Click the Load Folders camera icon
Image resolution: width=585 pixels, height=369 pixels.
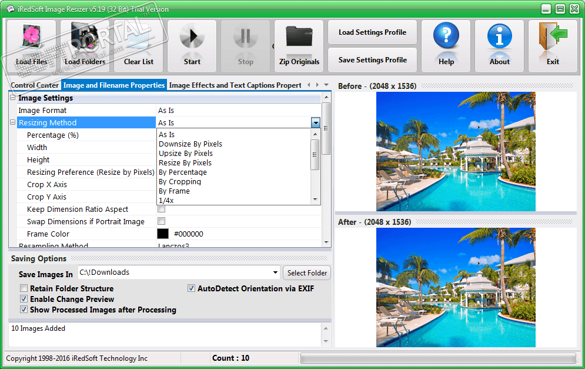(x=85, y=37)
